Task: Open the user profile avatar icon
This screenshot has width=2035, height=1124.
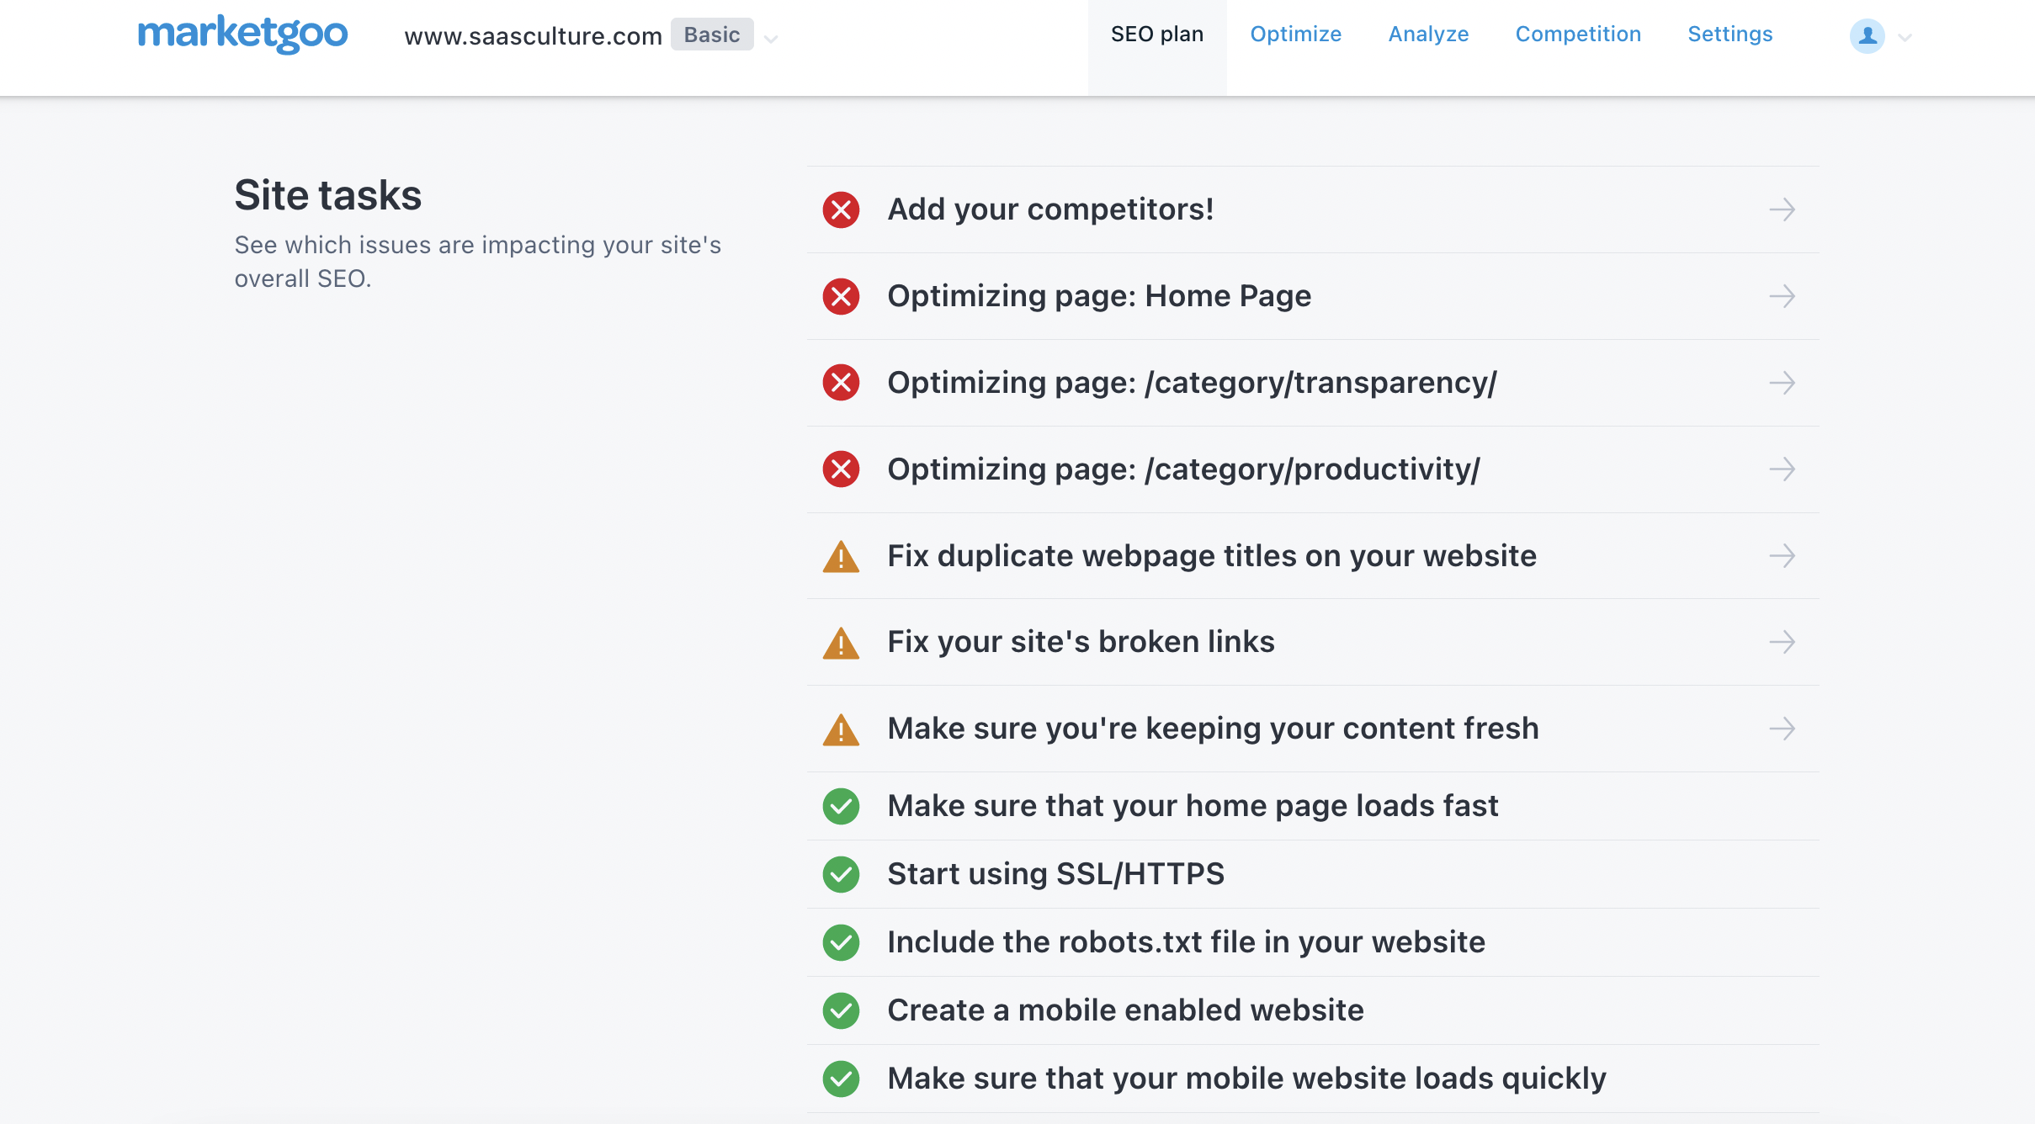Action: point(1867,36)
